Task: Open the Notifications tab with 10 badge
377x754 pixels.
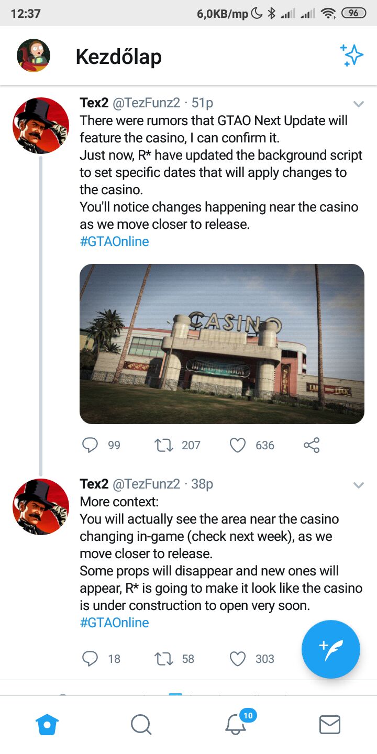Action: [236, 725]
